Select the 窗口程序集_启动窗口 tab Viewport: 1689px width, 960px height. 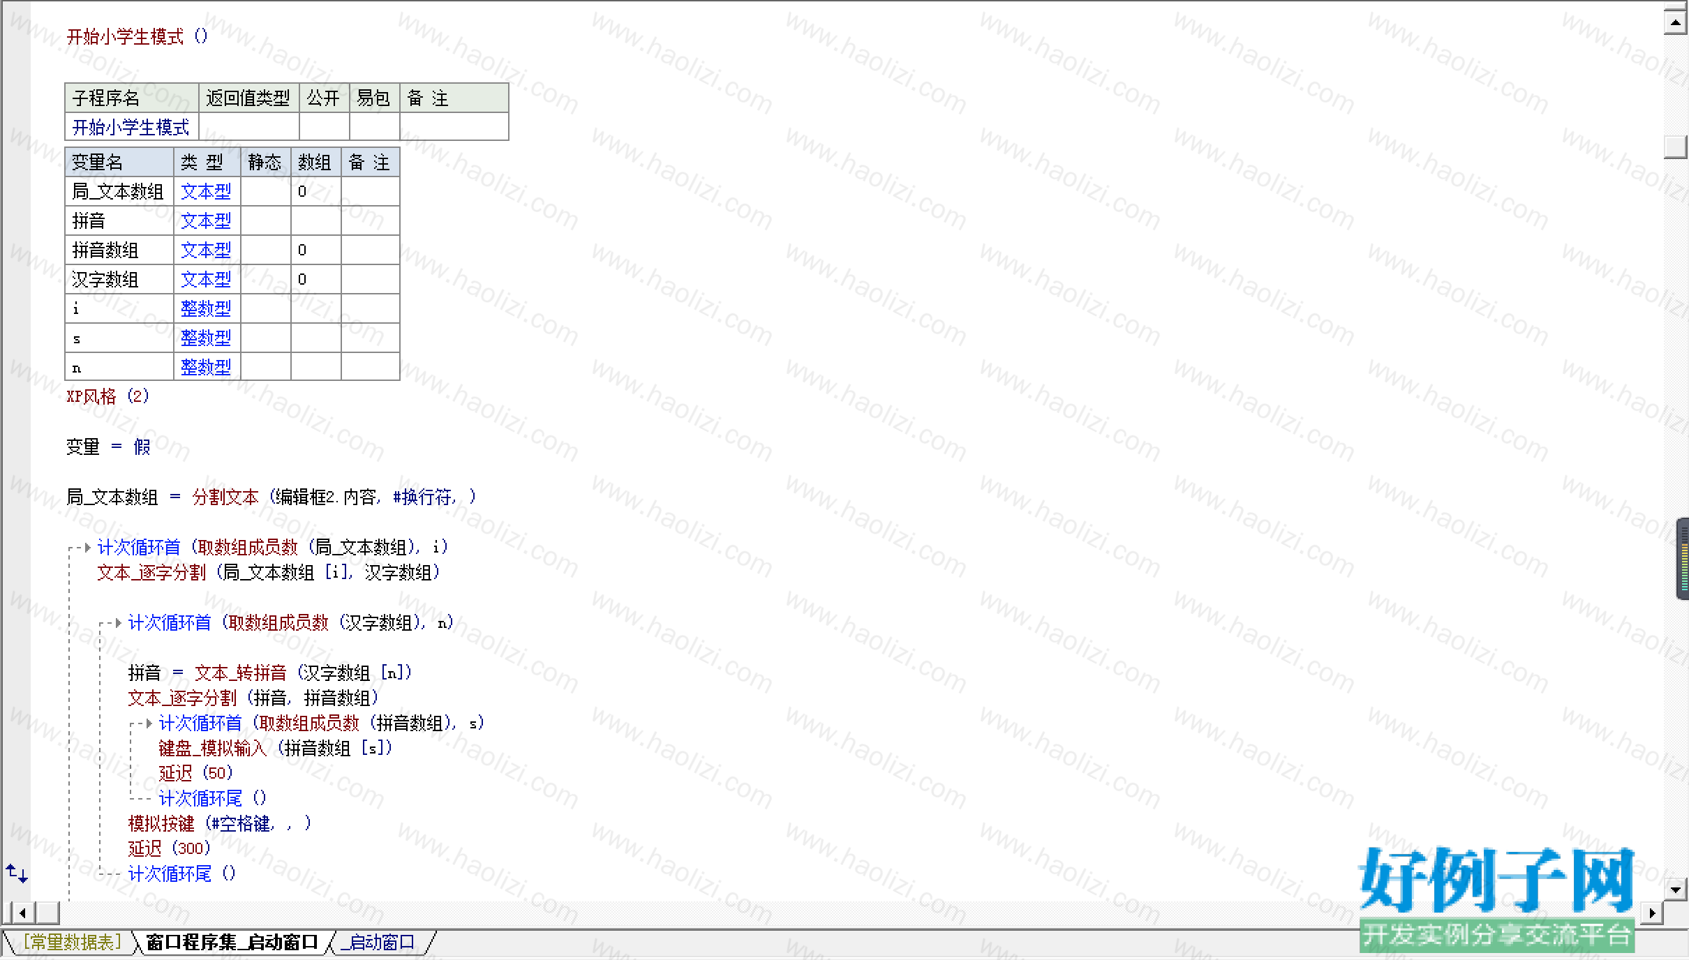click(x=232, y=943)
